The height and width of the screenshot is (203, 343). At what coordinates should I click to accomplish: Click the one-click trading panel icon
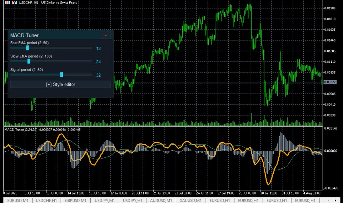tap(14, 2)
